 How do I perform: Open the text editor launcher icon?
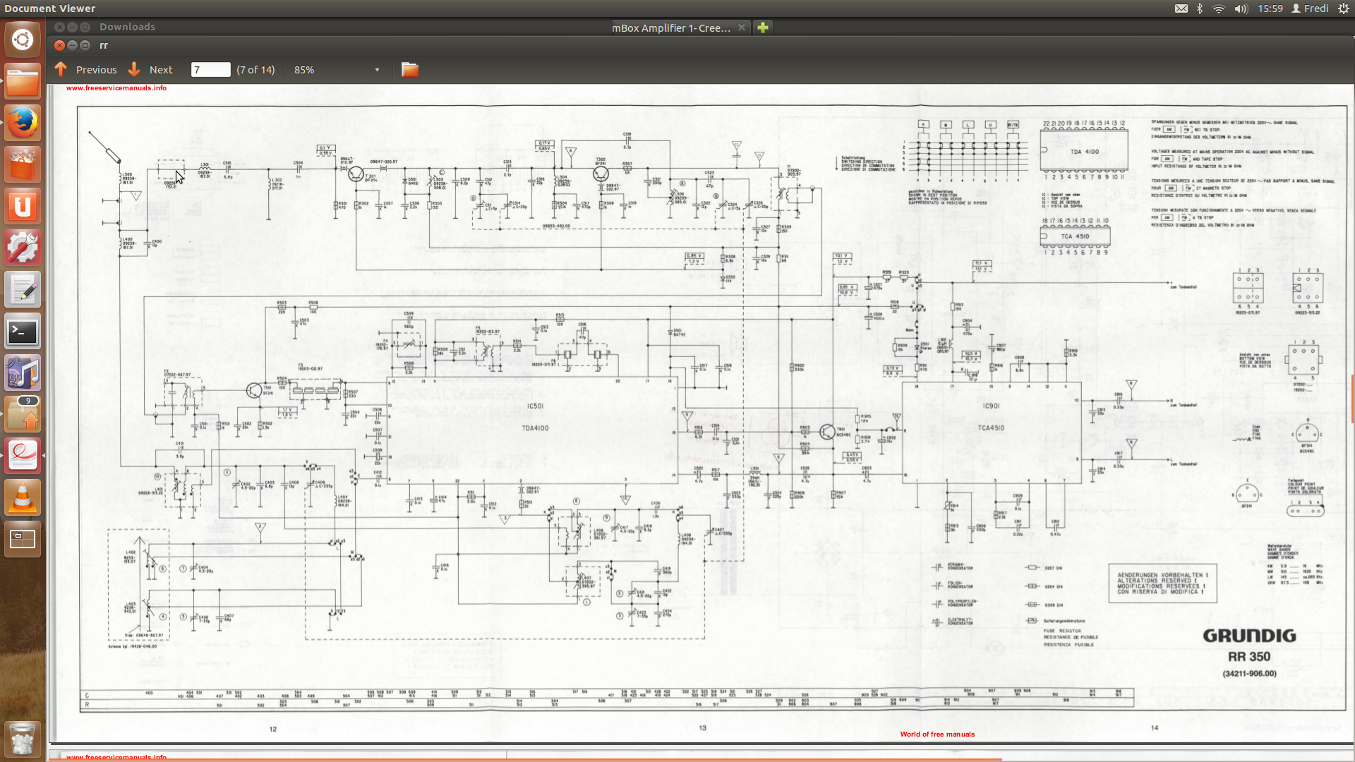pos(23,290)
